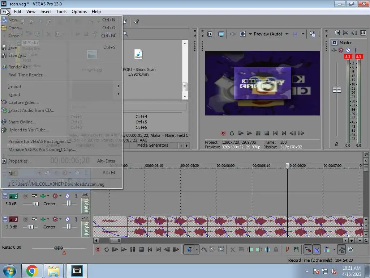Mute audio track 3
Image resolution: width=370 pixels, height=278 pixels.
tap(67, 219)
